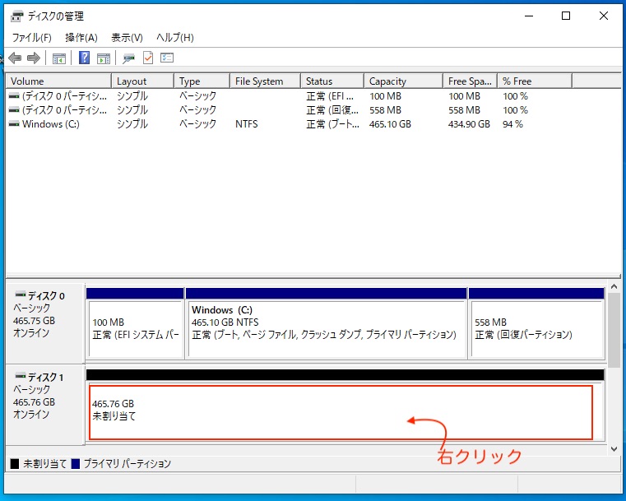The height and width of the screenshot is (501, 626).
Task: Click the scroll up arrow of the disk pane
Action: pos(614,286)
